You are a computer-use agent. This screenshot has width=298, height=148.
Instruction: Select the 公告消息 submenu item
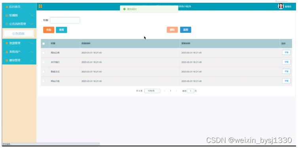point(19,34)
